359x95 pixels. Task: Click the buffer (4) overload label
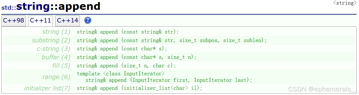[x=56, y=57]
